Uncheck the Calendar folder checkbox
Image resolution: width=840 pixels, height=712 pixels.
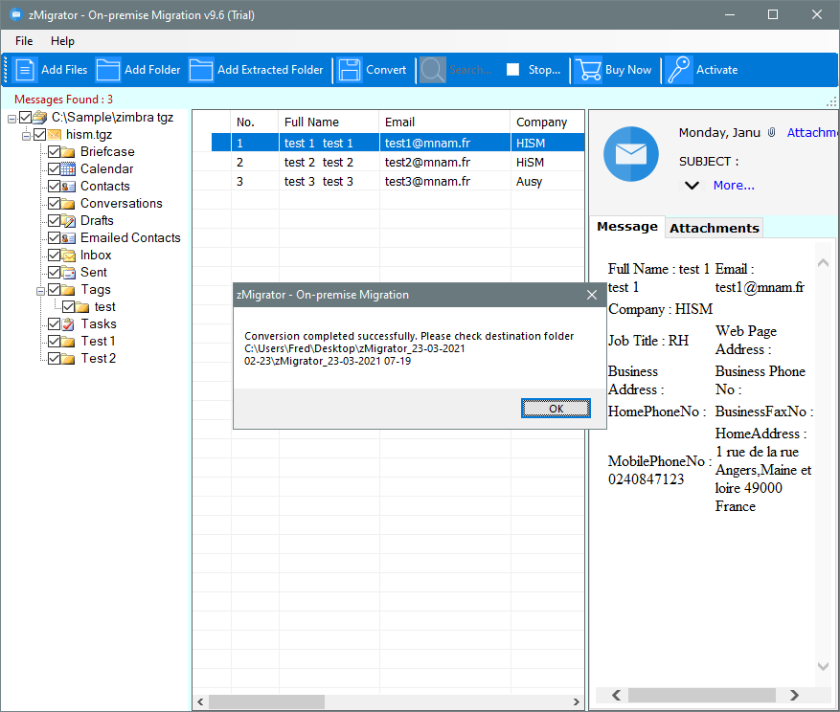[54, 169]
